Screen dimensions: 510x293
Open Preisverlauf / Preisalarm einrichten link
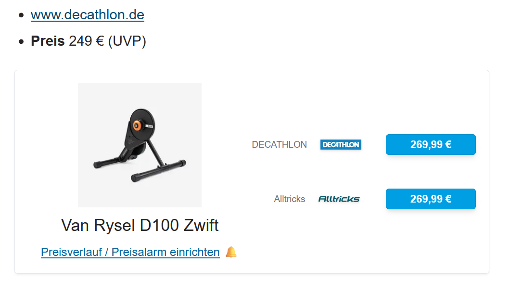pos(130,252)
